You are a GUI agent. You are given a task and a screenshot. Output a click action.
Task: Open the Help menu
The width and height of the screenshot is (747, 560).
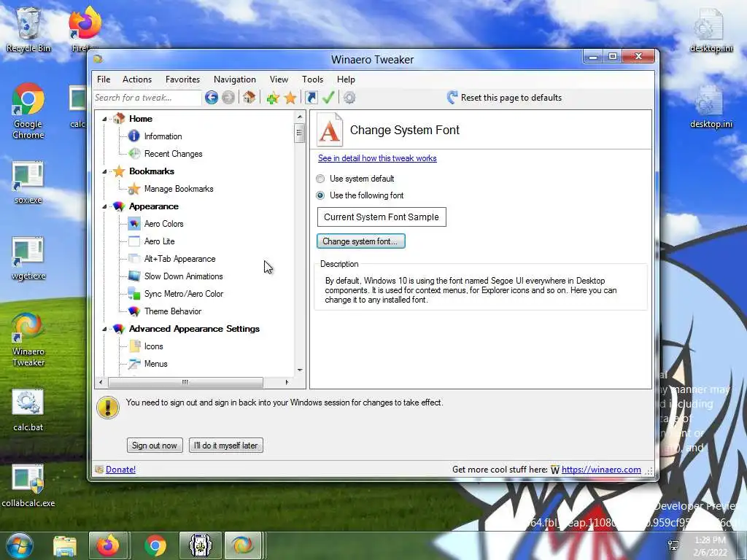(346, 79)
